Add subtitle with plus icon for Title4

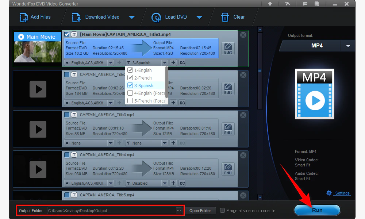coord(173,183)
